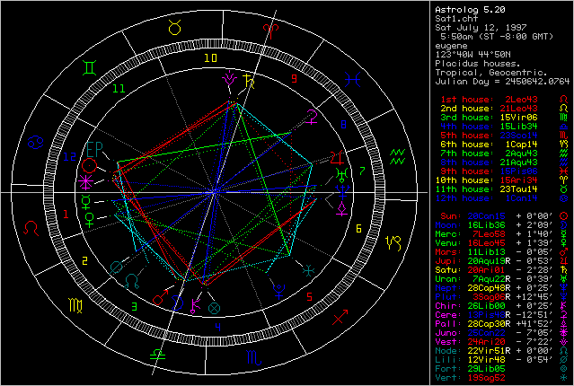Image resolution: width=574 pixels, height=386 pixels.
Task: Click the yellow Saturn glyph inside the wheel
Action: (x=250, y=81)
